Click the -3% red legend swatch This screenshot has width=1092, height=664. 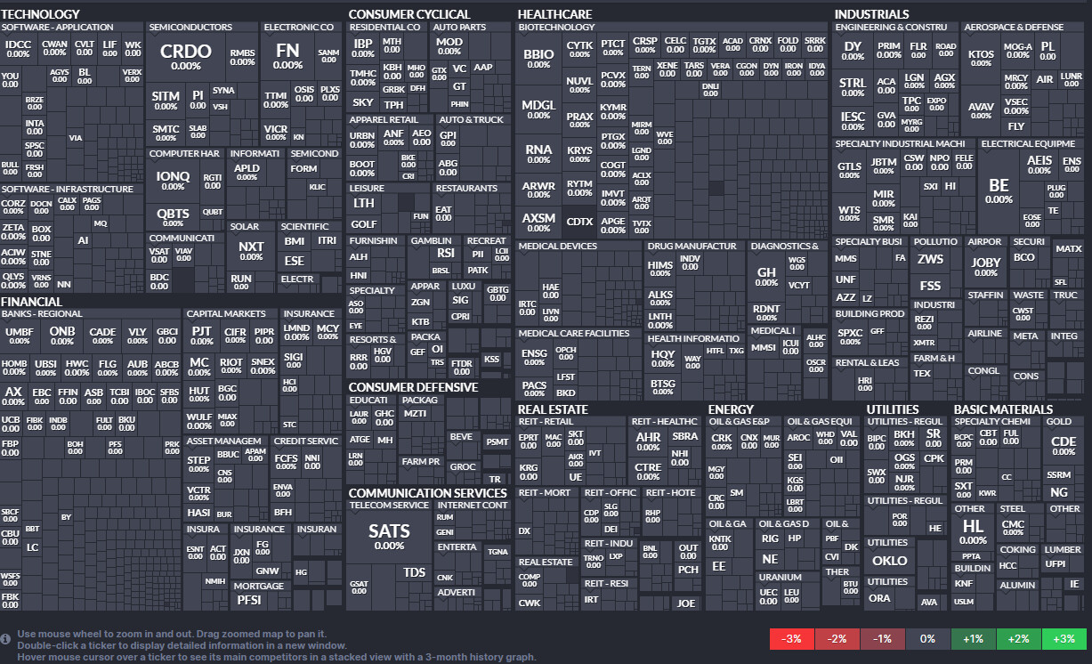coord(791,639)
